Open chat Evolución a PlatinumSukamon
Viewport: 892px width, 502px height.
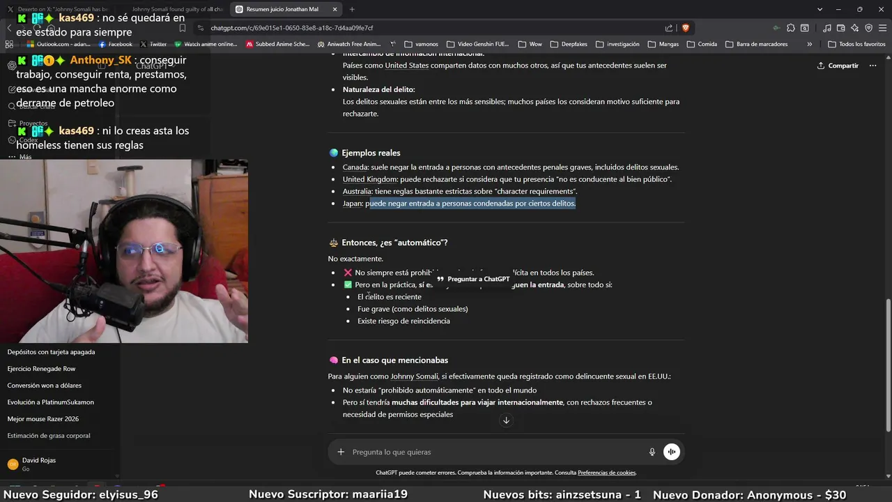(x=50, y=402)
